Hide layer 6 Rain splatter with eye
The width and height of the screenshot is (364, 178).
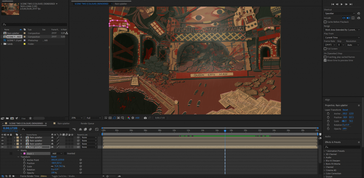coord(2,144)
